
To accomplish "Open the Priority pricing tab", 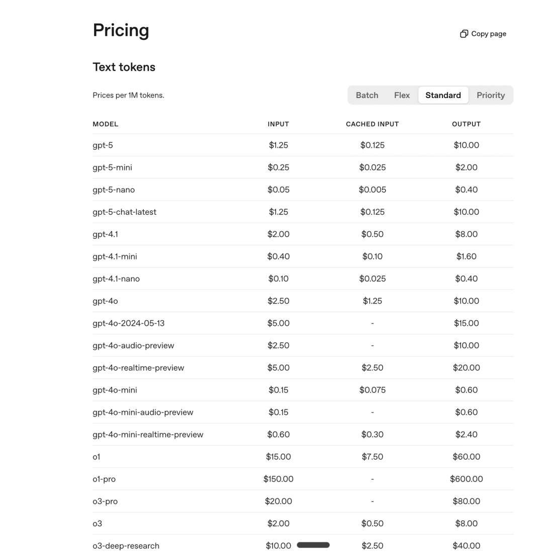I will click(x=490, y=95).
